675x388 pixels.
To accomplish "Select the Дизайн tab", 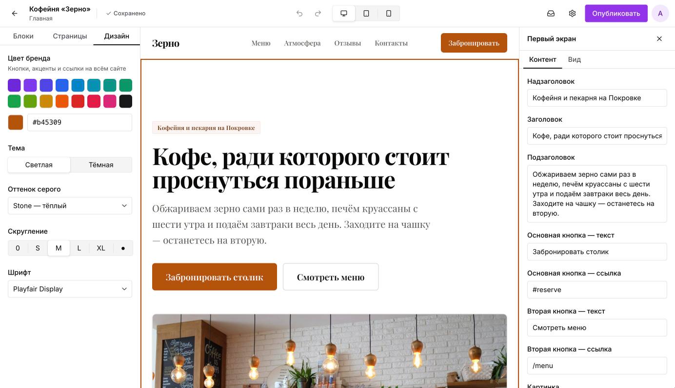I will click(x=117, y=36).
